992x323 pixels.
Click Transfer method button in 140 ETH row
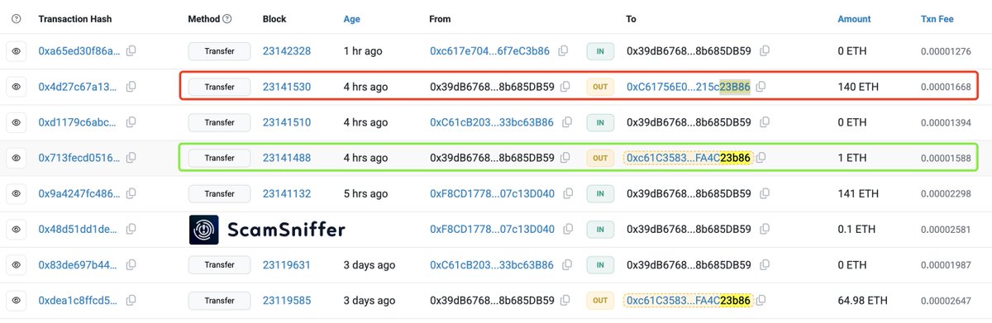coord(219,87)
